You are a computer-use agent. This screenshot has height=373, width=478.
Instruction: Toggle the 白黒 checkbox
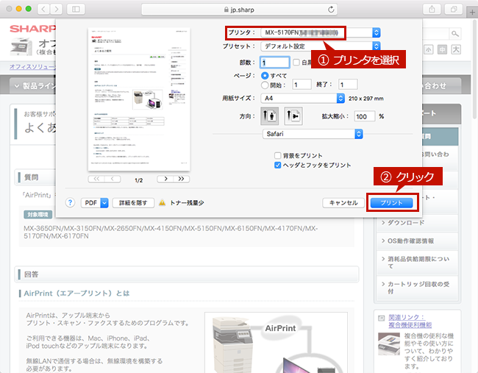[x=296, y=63]
